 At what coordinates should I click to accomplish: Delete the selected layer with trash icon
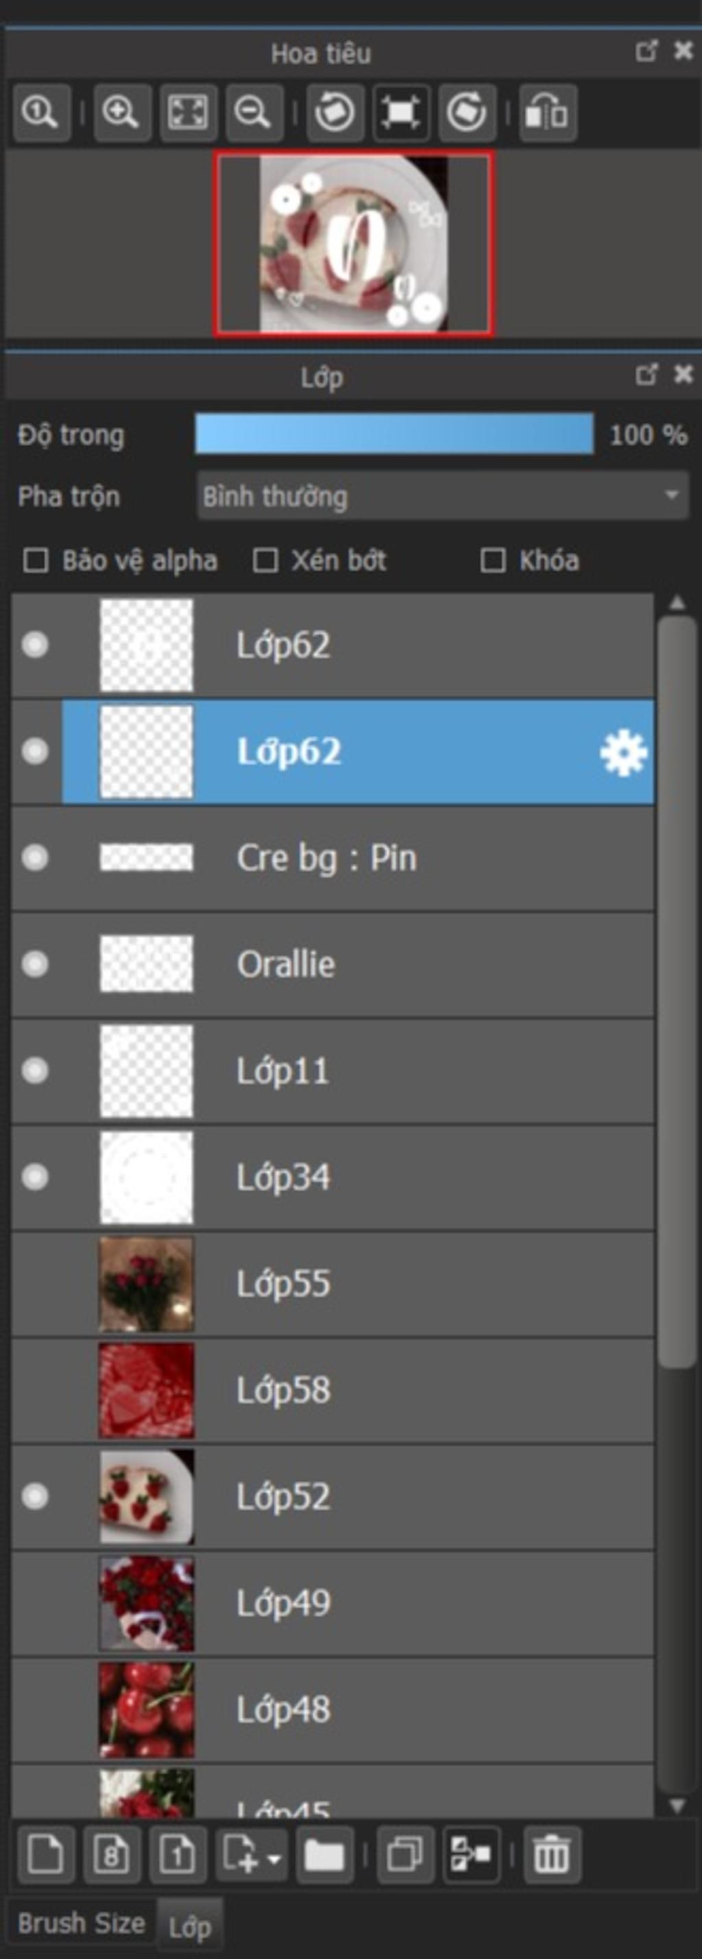pos(552,1855)
